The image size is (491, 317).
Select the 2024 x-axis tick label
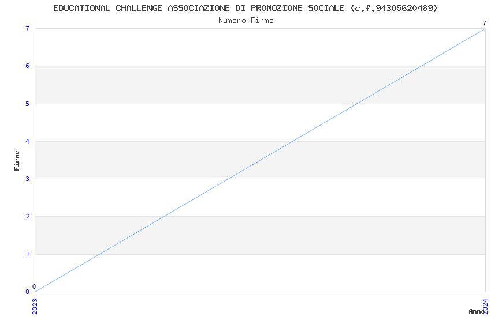click(485, 304)
